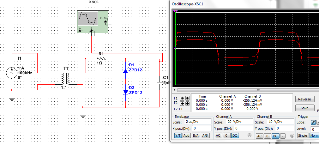The height and width of the screenshot is (144, 319).
Task: Click the 'ZPD12' label of D2
Action: pyautogui.click(x=135, y=93)
